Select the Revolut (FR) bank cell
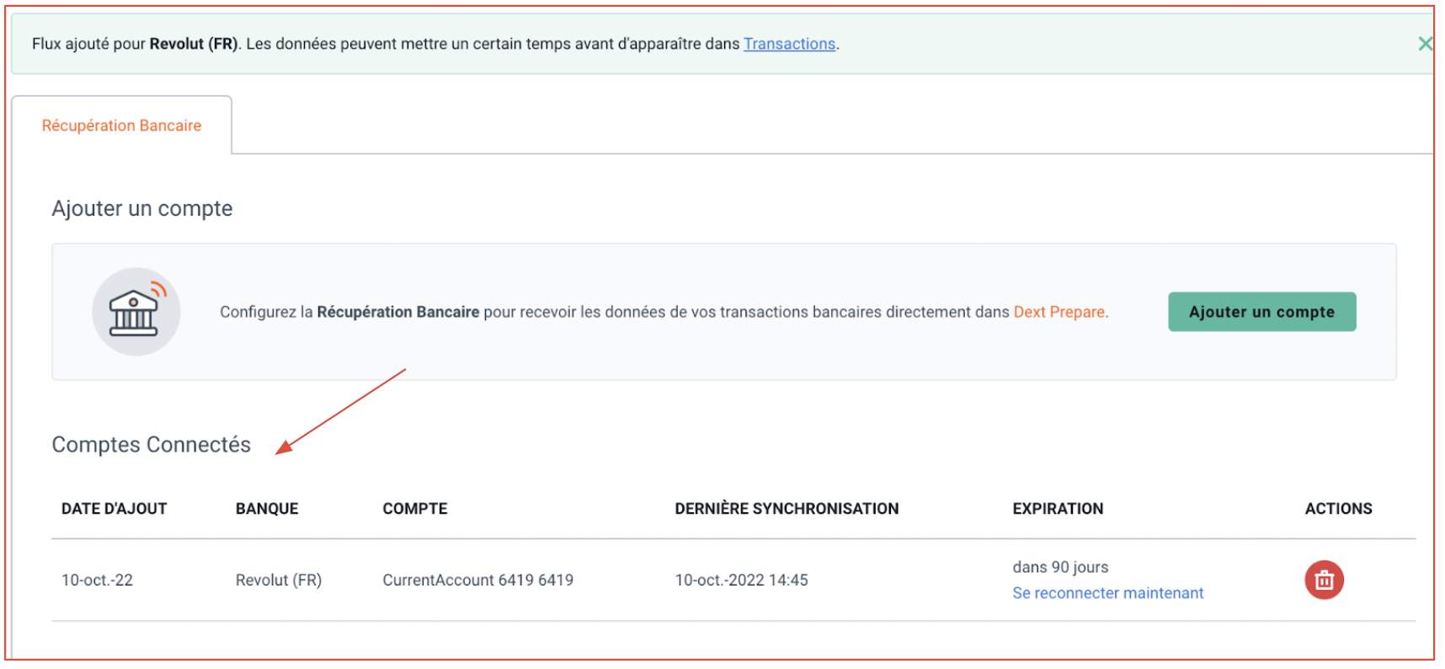Viewport: 1445px width, 669px height. [279, 581]
